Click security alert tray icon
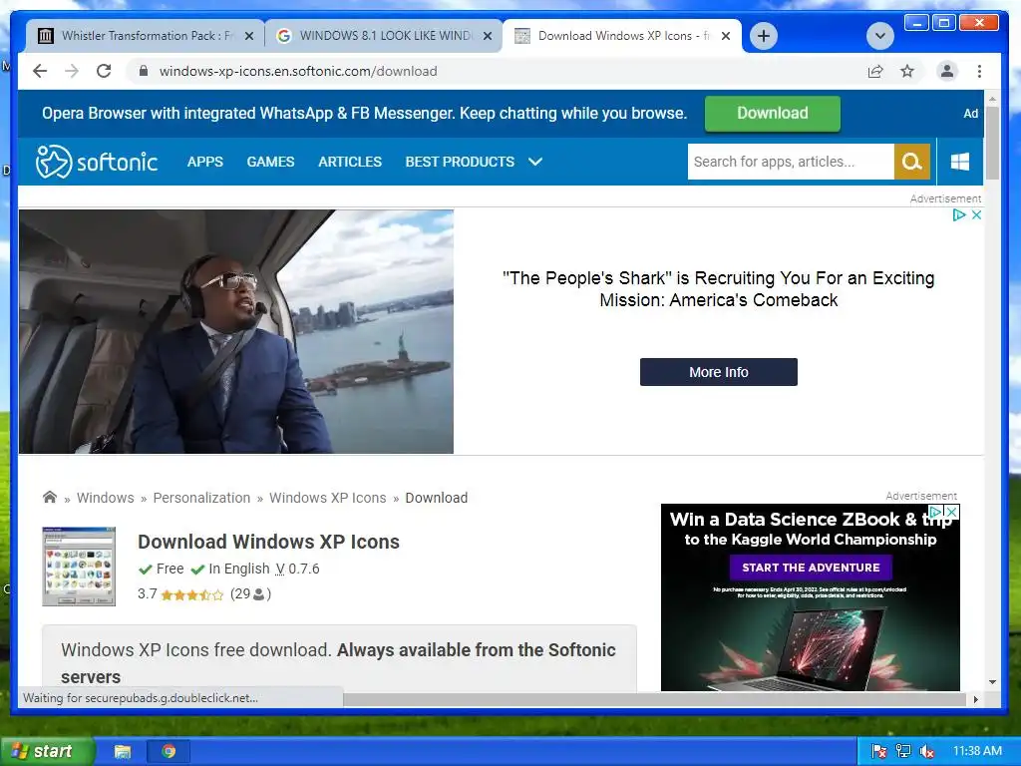The image size is (1021, 766). 879,752
